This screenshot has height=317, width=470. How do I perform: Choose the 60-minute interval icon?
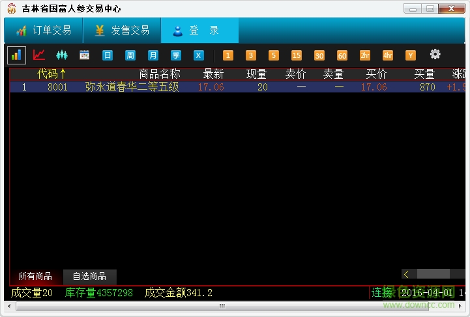(x=342, y=55)
